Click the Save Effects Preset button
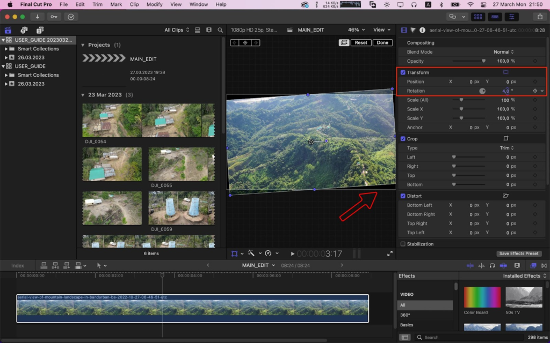550x343 pixels. [x=519, y=253]
